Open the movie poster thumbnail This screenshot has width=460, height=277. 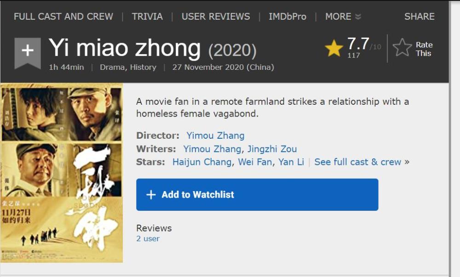pos(62,173)
